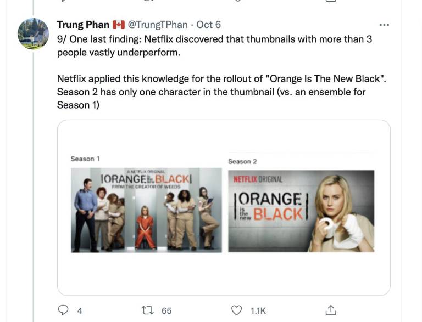Click the retweet count 65
The image size is (422, 322).
[x=166, y=310]
